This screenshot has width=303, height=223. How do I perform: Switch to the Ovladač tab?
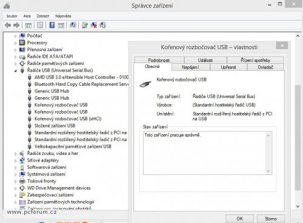click(x=265, y=67)
